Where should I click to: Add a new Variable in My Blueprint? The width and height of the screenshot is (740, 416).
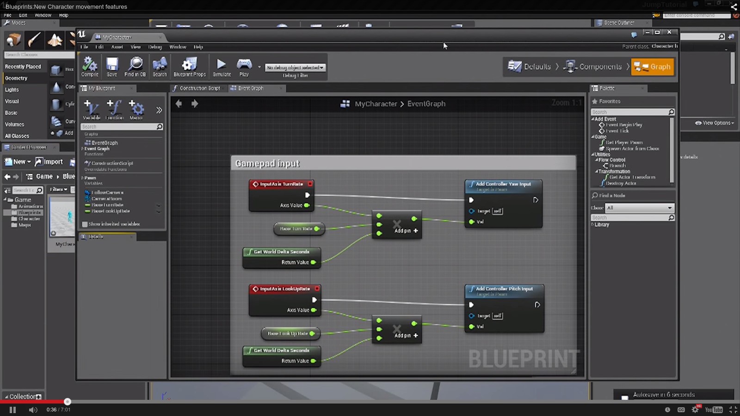pos(92,110)
